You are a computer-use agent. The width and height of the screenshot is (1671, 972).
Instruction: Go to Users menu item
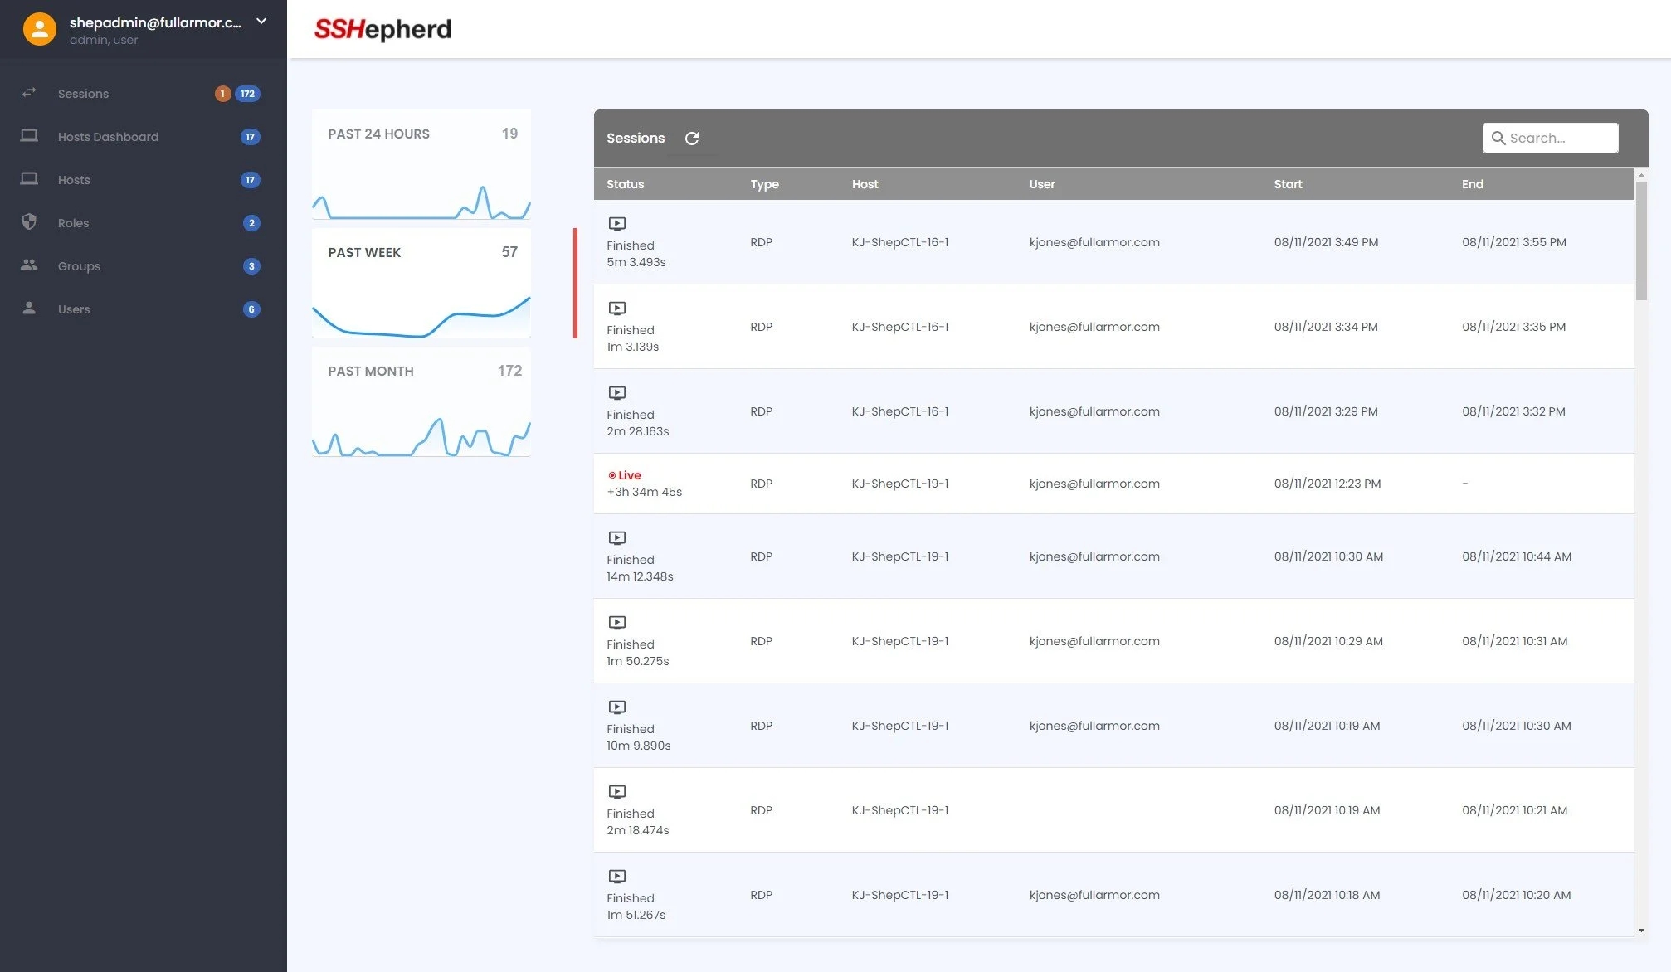pyautogui.click(x=74, y=309)
